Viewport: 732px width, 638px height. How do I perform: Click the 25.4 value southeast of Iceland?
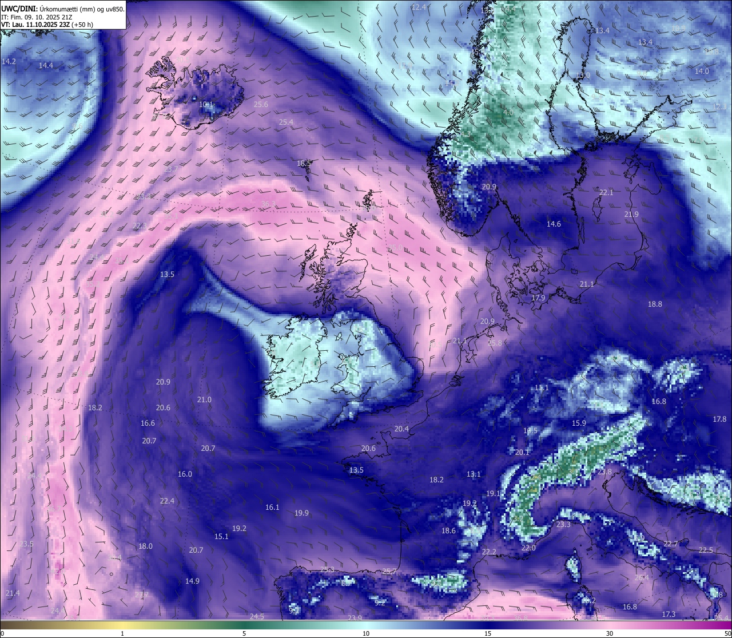coord(286,122)
